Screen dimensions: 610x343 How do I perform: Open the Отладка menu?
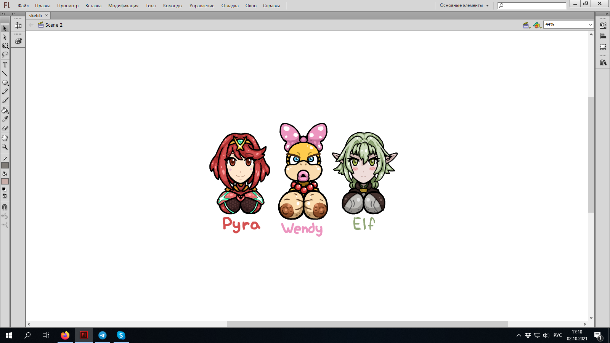230,6
